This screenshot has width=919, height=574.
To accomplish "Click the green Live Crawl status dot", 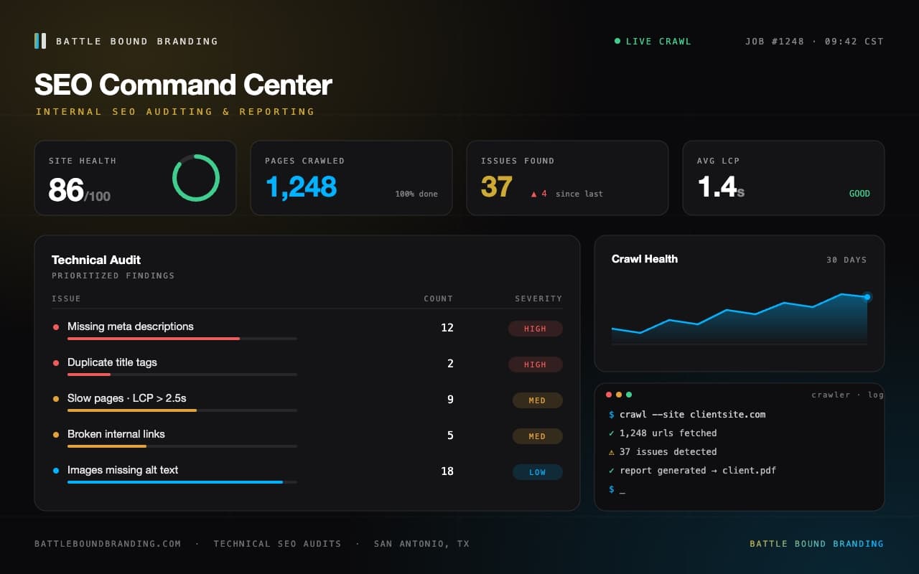I will 617,41.
